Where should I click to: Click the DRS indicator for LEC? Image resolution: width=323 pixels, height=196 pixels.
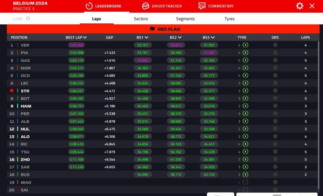point(275,83)
